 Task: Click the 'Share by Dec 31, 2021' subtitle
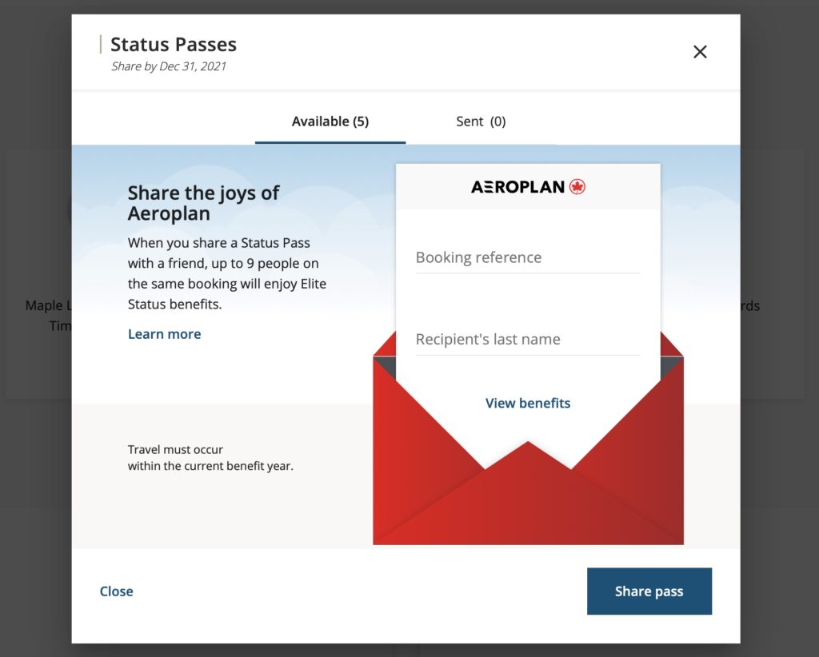point(169,66)
